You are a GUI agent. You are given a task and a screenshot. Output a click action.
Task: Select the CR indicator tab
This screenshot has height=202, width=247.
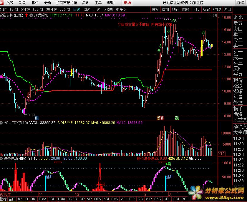pos(82,199)
